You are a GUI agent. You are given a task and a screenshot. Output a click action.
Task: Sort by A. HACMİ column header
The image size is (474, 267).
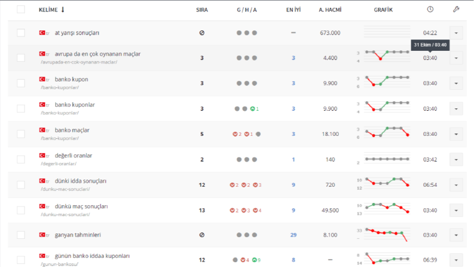click(330, 10)
